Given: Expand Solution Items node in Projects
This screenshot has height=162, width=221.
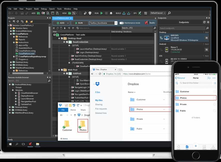Looking at the screenshot, I should [11, 28].
